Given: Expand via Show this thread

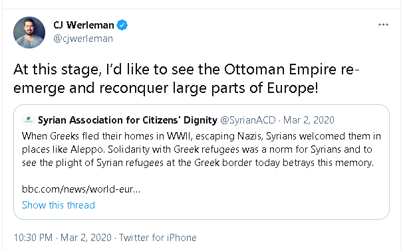Looking at the screenshot, I should point(59,205).
